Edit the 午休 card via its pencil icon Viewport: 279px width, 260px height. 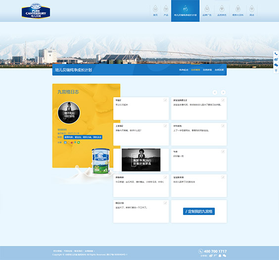pyautogui.click(x=223, y=152)
